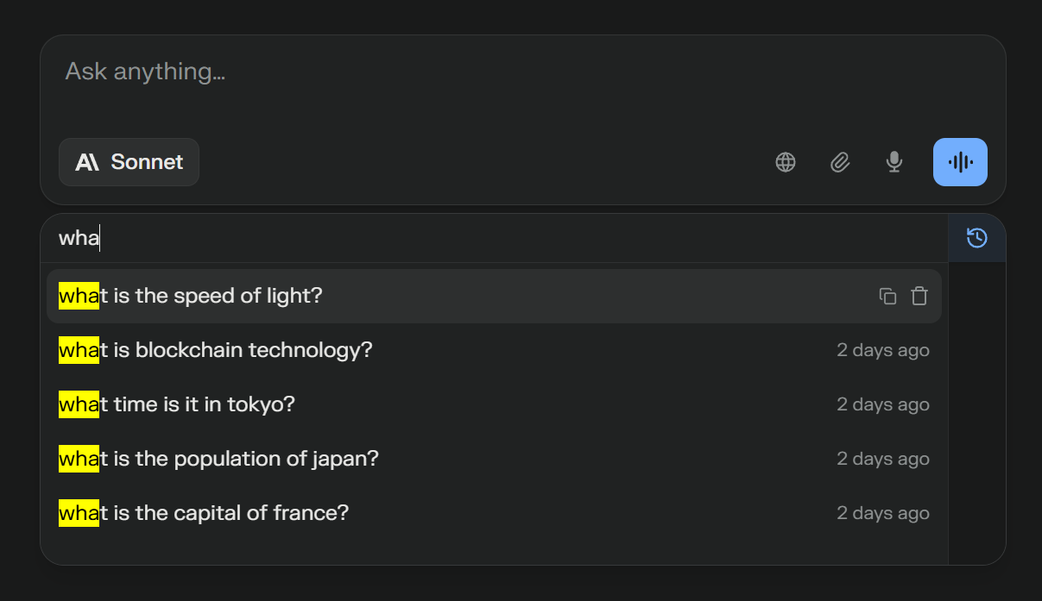This screenshot has height=601, width=1042.
Task: Start voice mode with blue waveform button
Action: tap(960, 162)
